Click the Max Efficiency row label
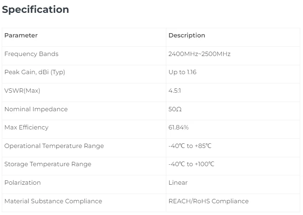This screenshot has height=215, width=303. (x=26, y=127)
